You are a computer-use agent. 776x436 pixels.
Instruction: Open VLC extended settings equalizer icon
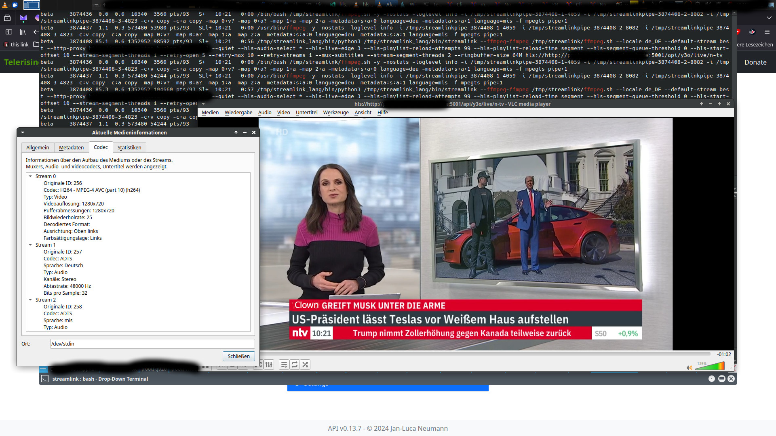pyautogui.click(x=269, y=365)
